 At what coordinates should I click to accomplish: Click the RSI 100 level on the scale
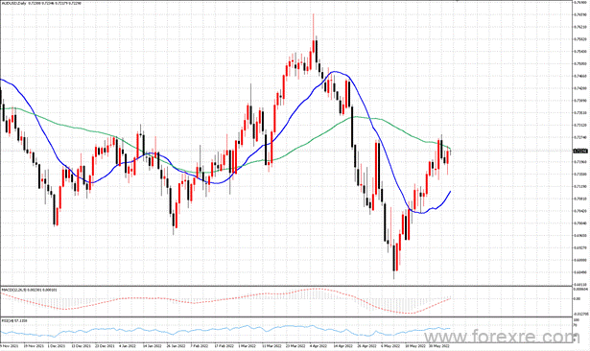576,319
